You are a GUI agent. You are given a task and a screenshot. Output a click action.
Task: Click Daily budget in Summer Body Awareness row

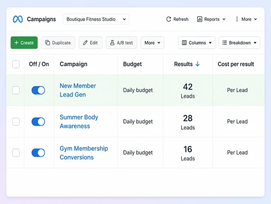(x=138, y=121)
